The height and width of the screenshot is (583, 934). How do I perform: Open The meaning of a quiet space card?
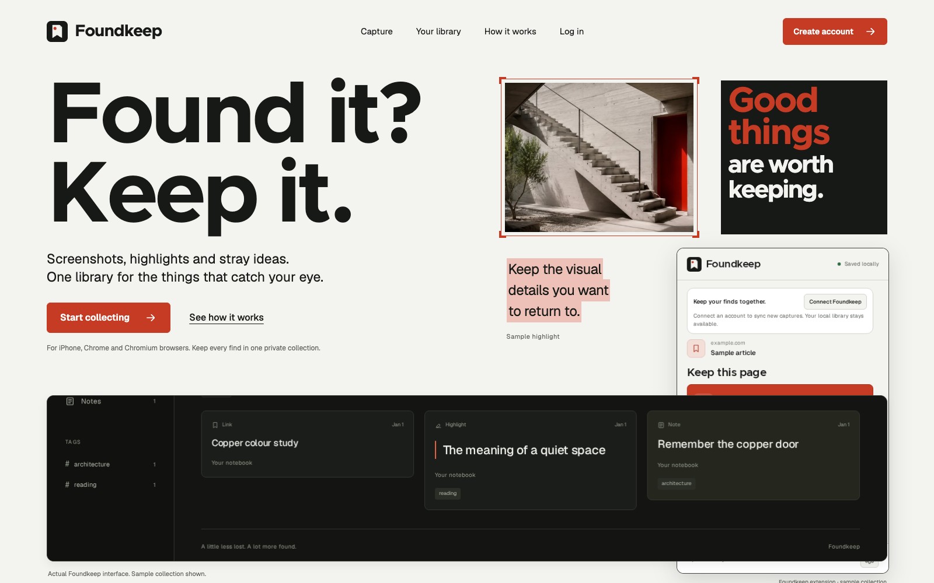530,461
